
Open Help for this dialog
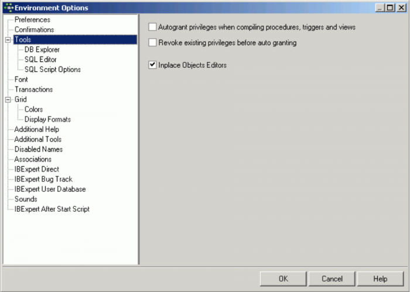click(381, 279)
